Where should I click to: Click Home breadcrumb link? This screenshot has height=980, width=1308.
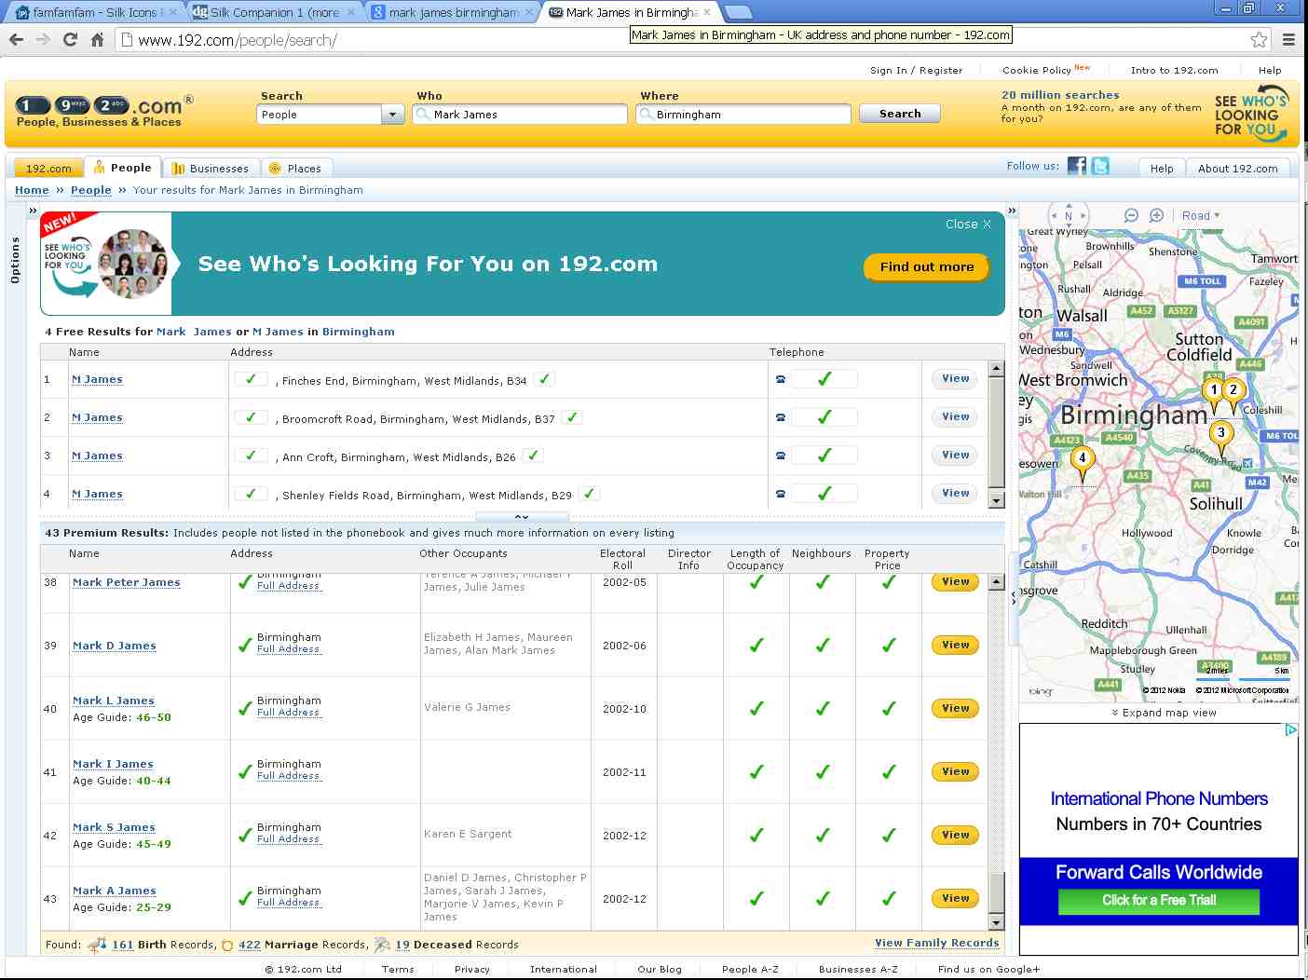32,190
